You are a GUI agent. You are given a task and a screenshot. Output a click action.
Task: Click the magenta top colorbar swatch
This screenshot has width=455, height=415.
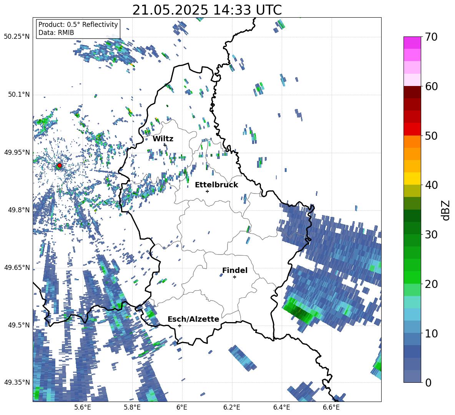[412, 43]
